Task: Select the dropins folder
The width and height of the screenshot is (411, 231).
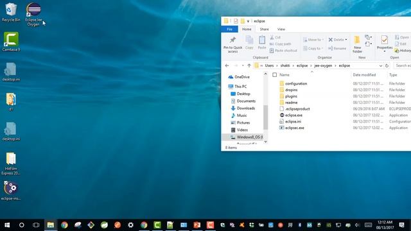Action: coord(288,90)
